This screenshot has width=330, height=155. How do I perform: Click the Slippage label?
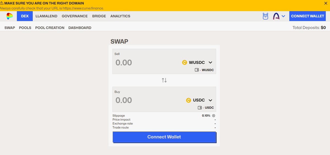(119, 116)
